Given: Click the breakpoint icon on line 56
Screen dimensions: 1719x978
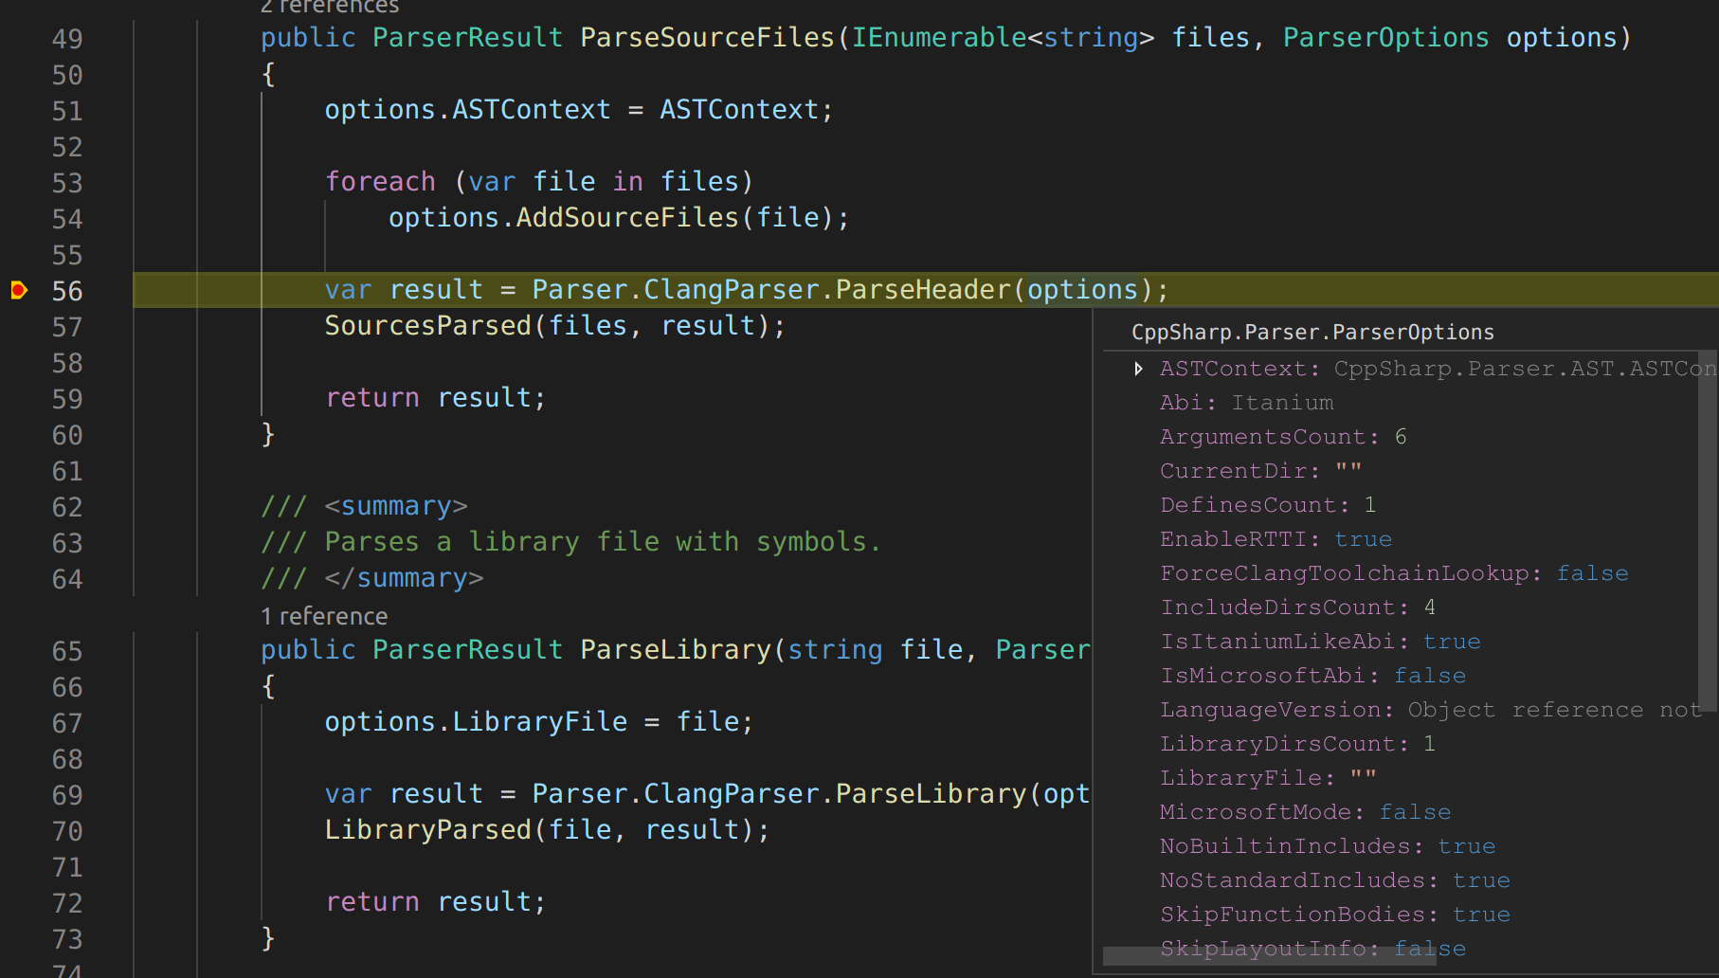Looking at the screenshot, I should point(20,291).
